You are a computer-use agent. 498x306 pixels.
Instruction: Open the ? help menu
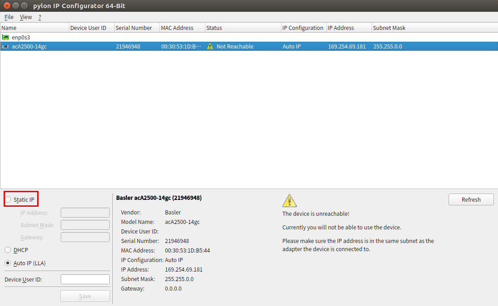point(40,17)
